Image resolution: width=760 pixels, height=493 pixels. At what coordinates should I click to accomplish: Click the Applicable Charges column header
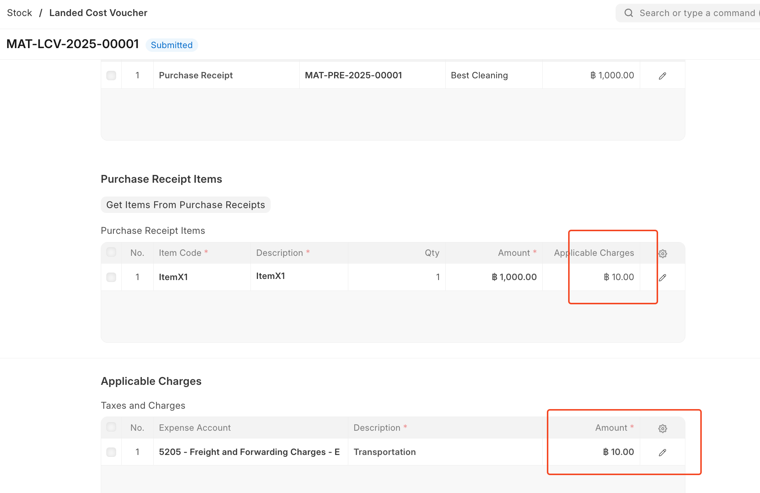pos(591,253)
